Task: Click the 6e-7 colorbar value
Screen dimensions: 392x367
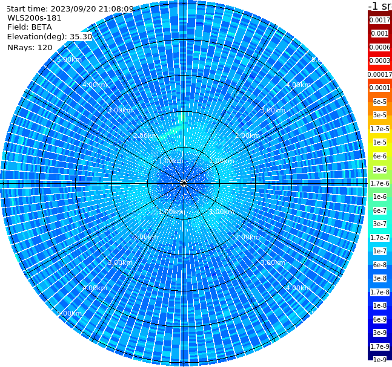Action: point(380,210)
